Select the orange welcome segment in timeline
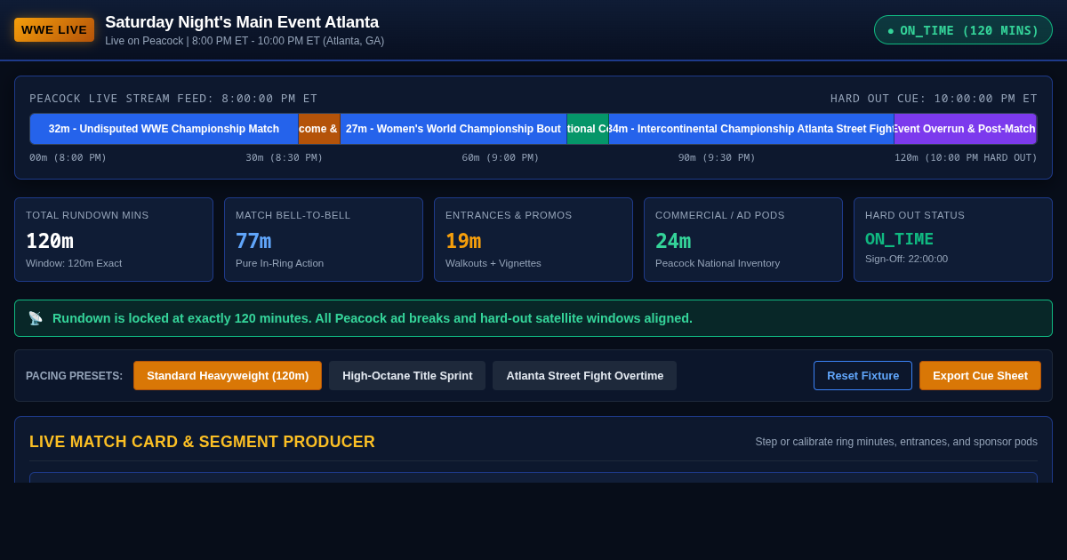This screenshot has height=560, width=1067. pyautogui.click(x=319, y=129)
